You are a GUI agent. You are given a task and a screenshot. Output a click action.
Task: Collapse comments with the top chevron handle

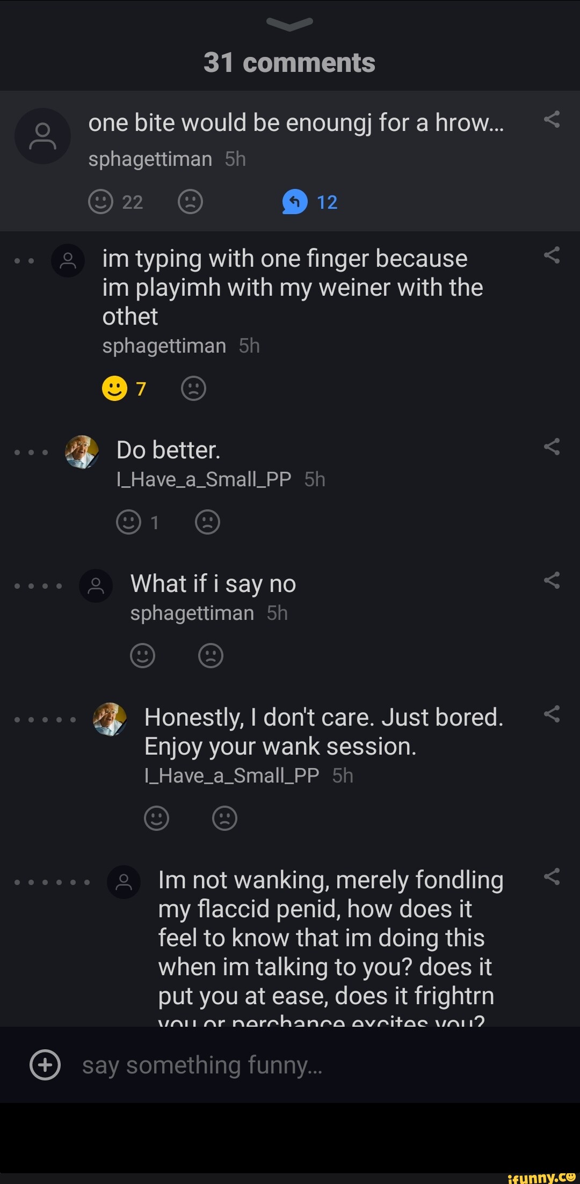[289, 23]
